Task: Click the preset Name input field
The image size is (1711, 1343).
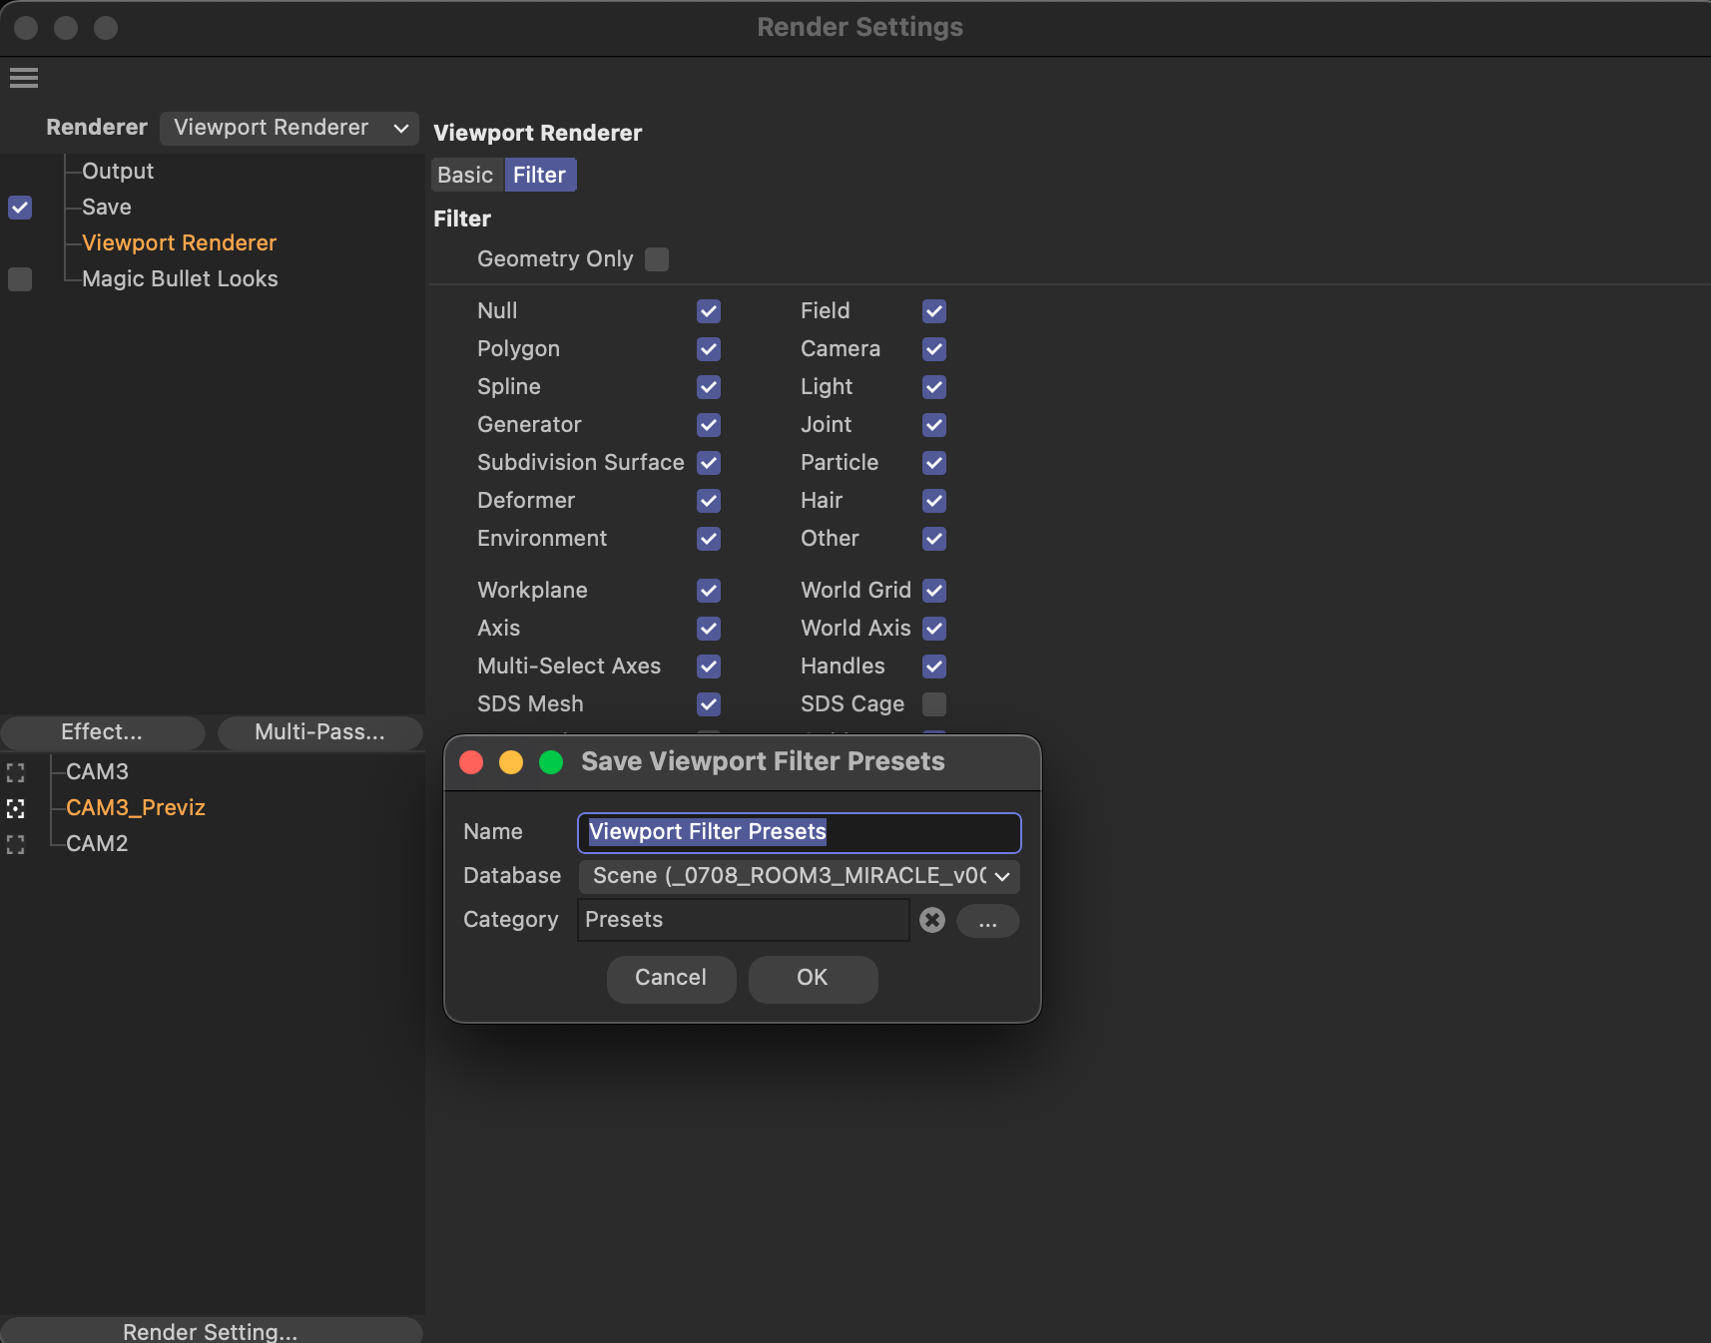Action: (x=800, y=833)
